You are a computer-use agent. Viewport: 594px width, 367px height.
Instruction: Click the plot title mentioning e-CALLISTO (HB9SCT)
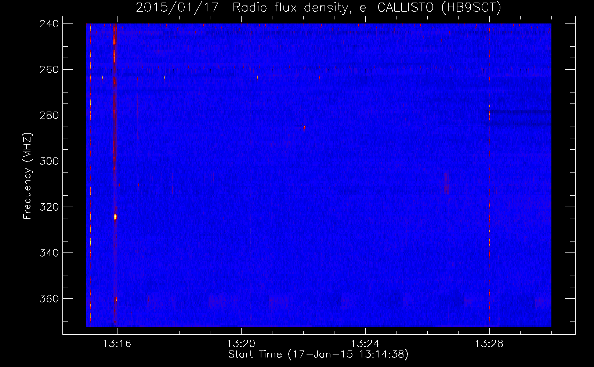(x=318, y=7)
